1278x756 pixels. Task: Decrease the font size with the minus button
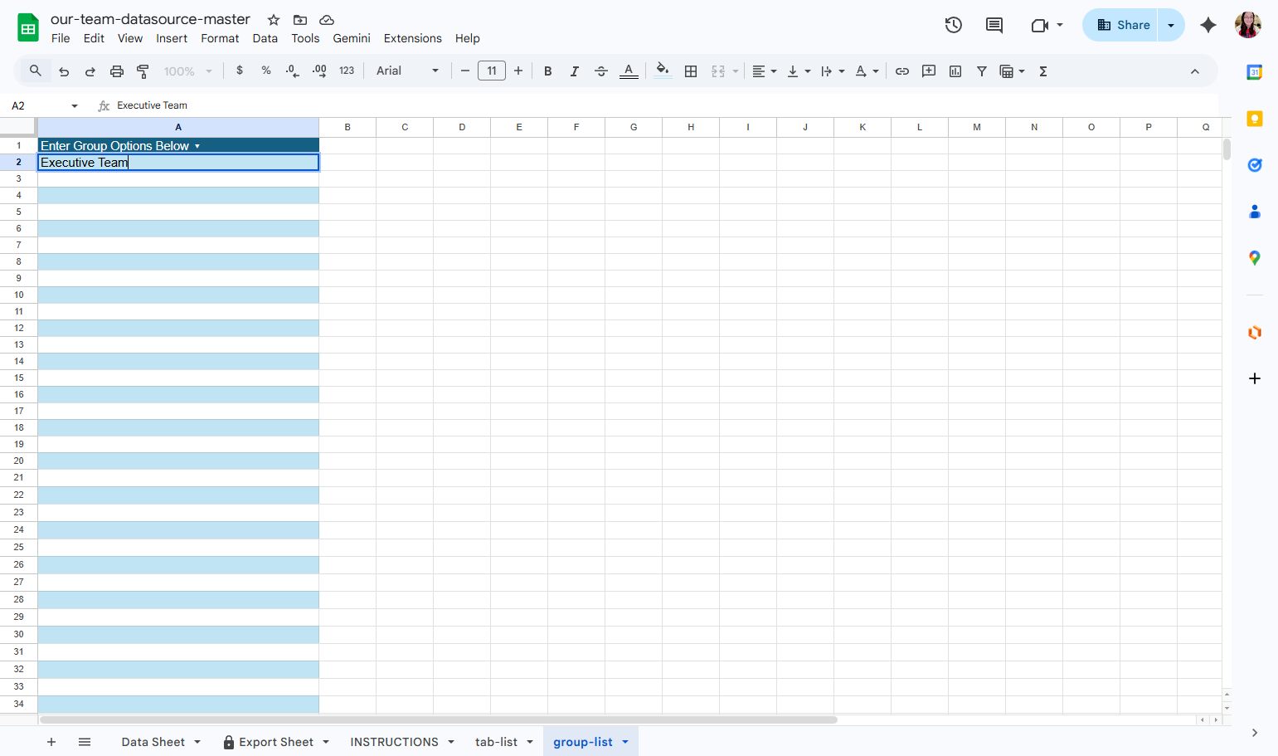click(465, 71)
